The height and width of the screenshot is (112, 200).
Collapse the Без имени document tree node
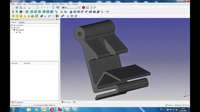coord(12,30)
